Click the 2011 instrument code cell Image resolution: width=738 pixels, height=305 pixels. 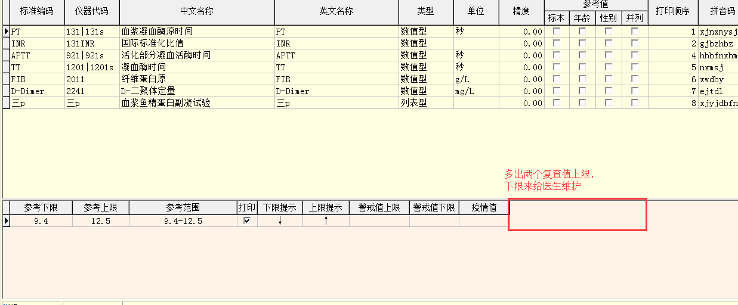point(92,79)
